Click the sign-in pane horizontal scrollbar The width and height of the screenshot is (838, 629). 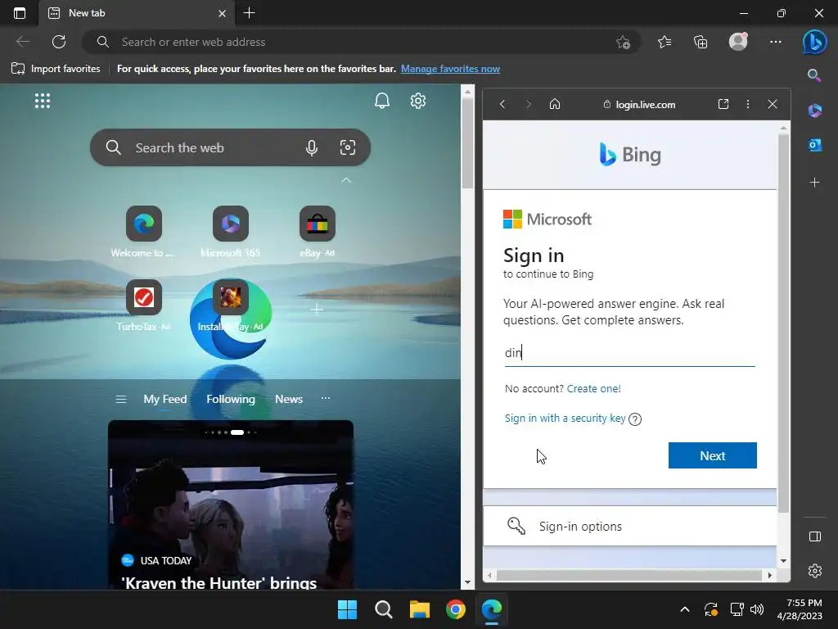coord(629,576)
